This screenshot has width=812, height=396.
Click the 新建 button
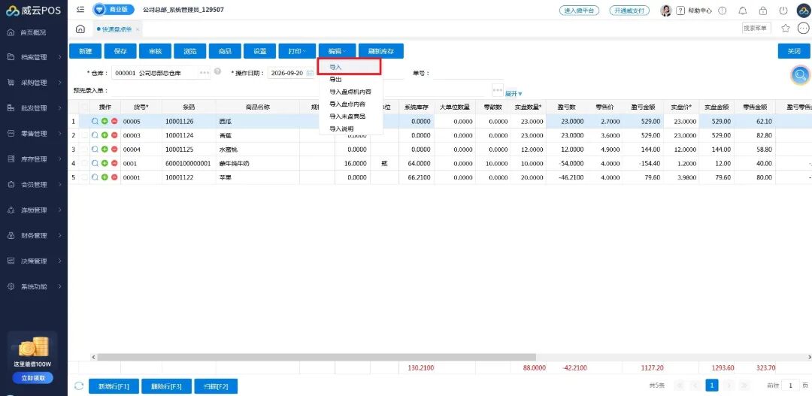pyautogui.click(x=86, y=51)
